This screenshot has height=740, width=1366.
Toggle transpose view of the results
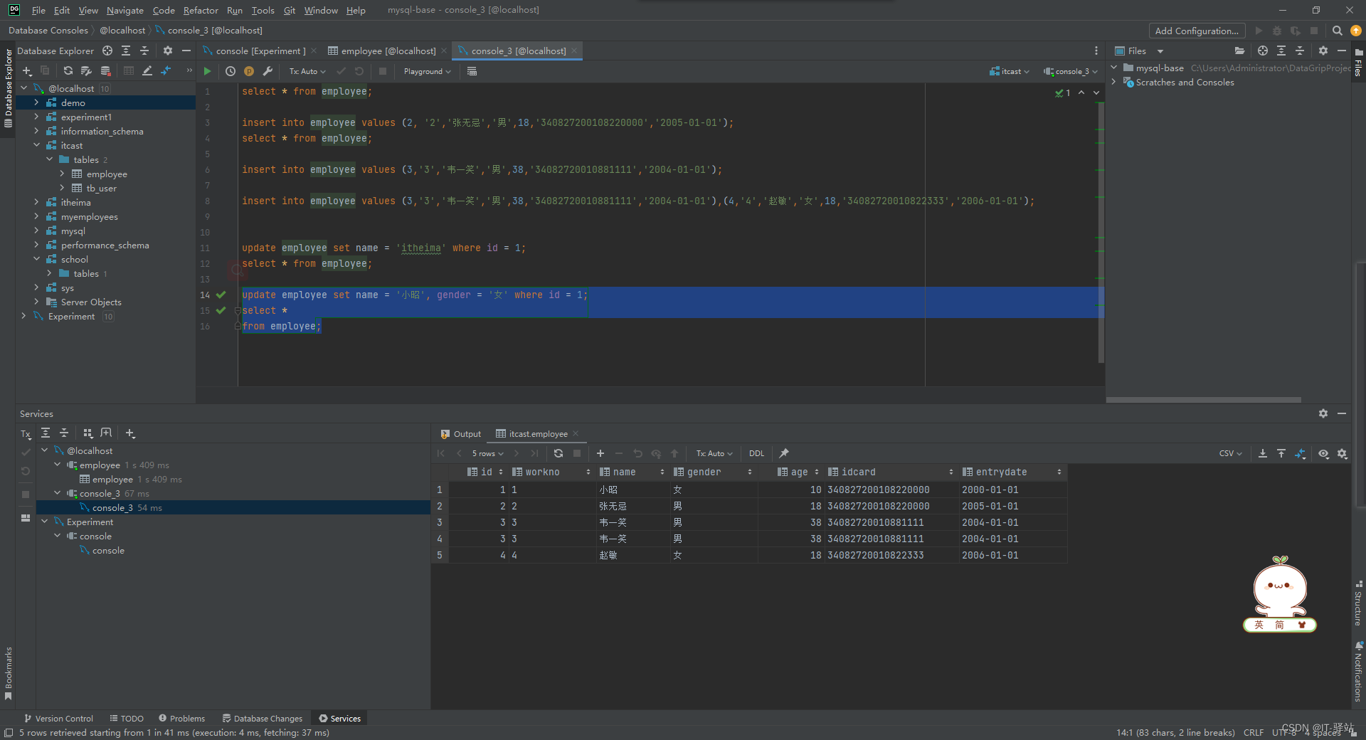pos(1301,453)
